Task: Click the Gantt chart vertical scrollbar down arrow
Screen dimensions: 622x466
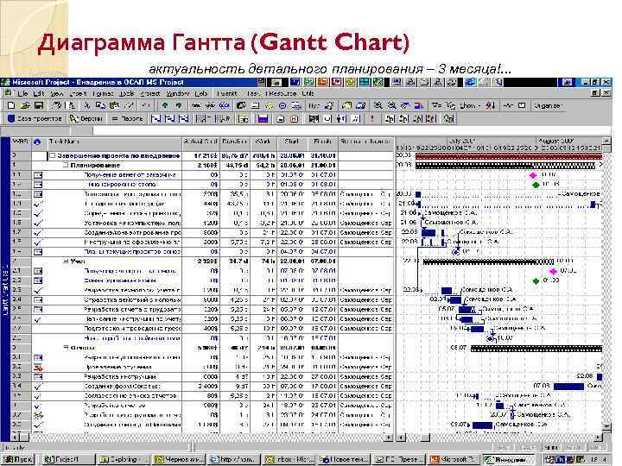Action: 606,426
